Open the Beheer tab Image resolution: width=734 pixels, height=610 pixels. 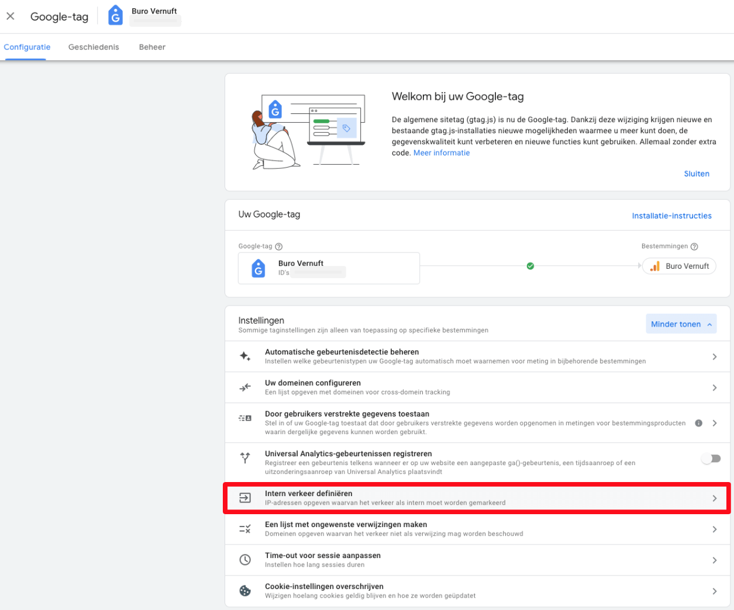pos(152,47)
